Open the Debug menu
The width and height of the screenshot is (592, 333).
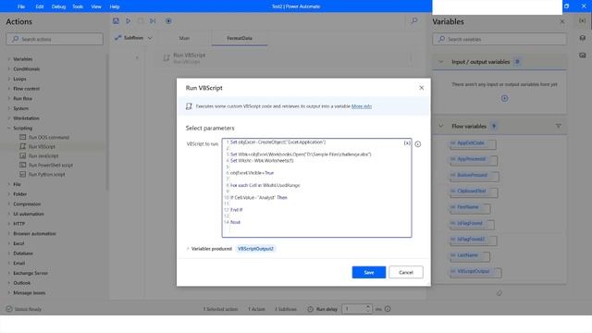coord(58,6)
